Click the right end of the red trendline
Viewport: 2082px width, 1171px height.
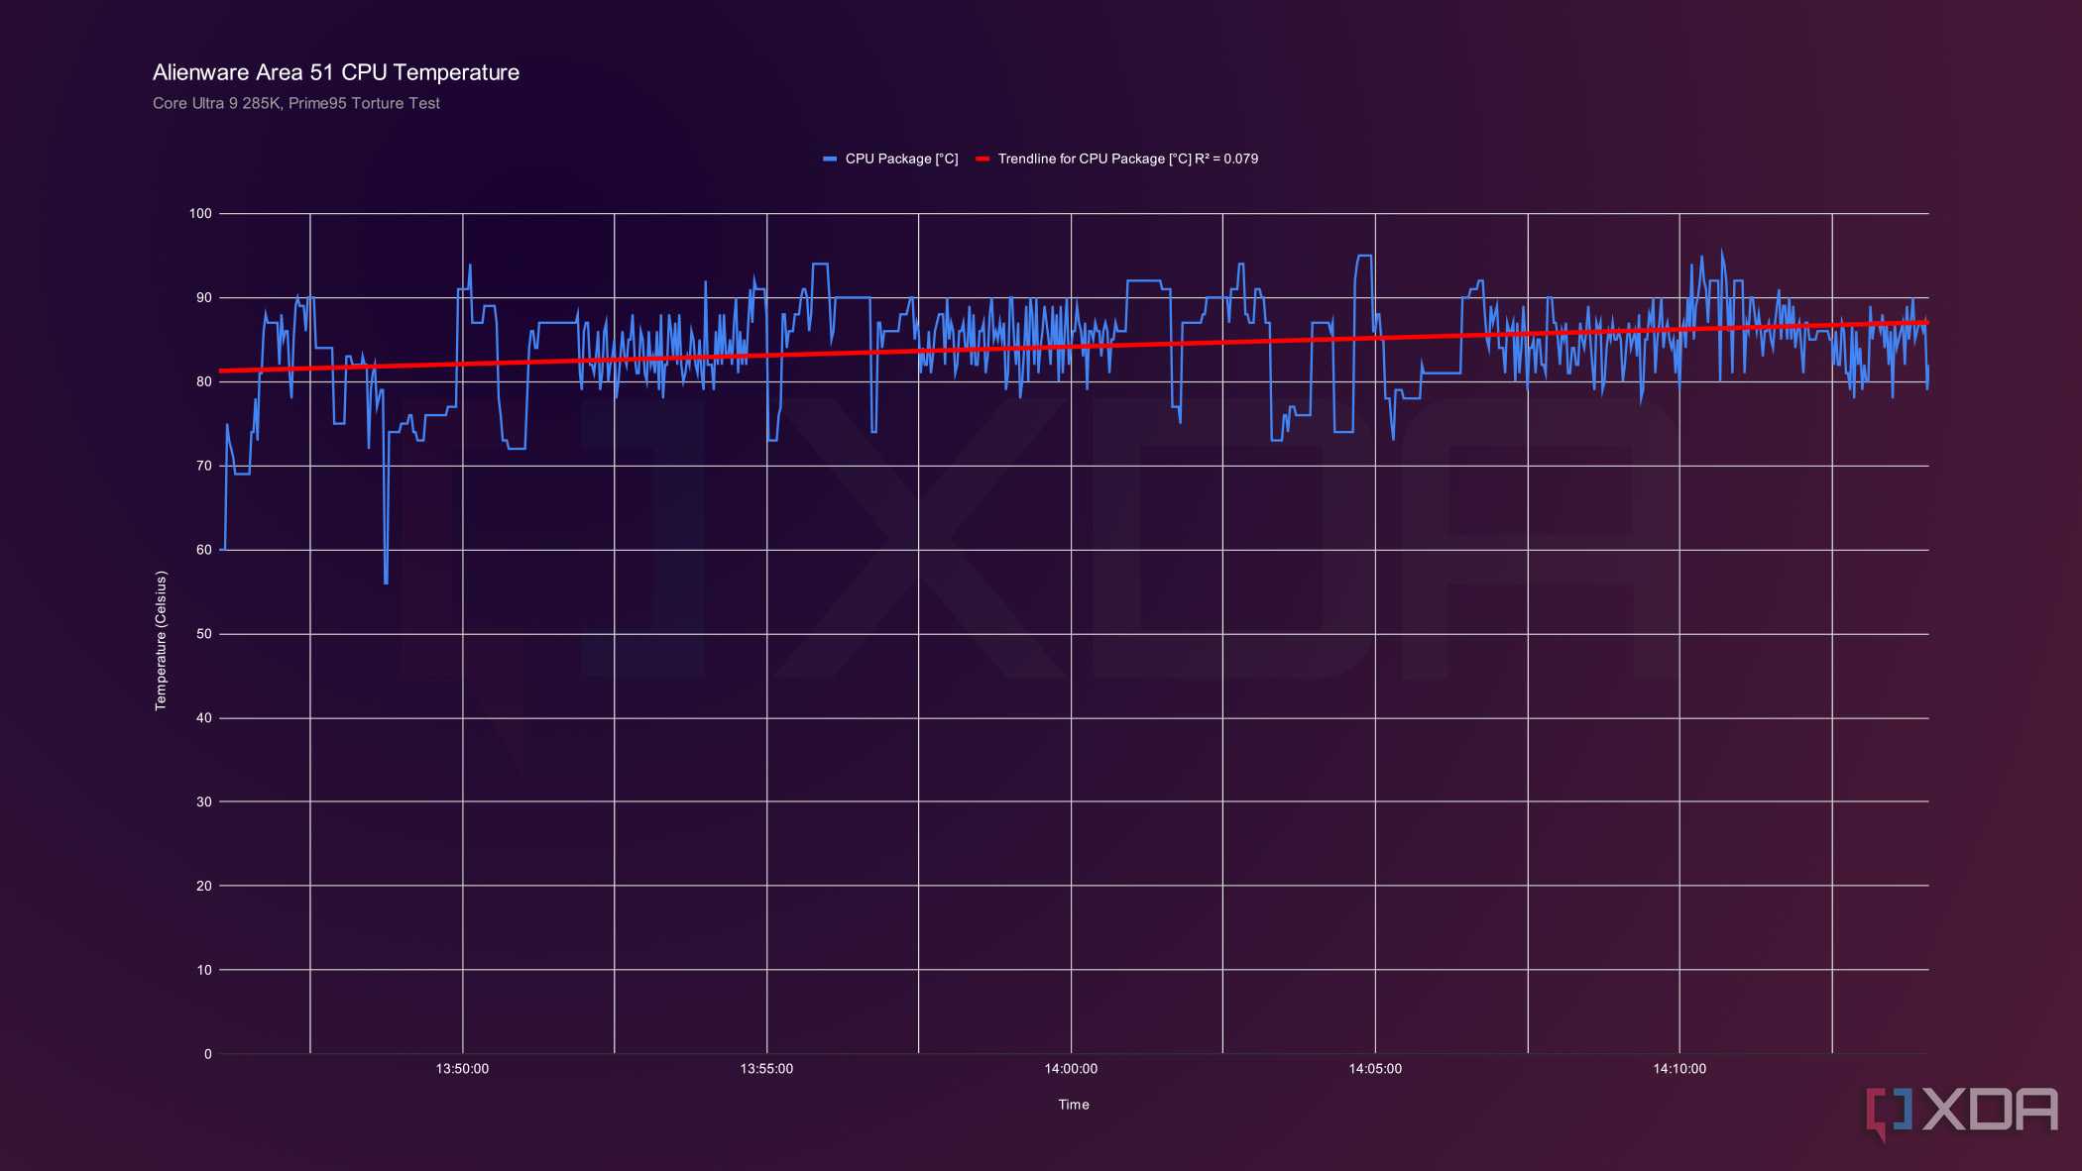point(1925,323)
